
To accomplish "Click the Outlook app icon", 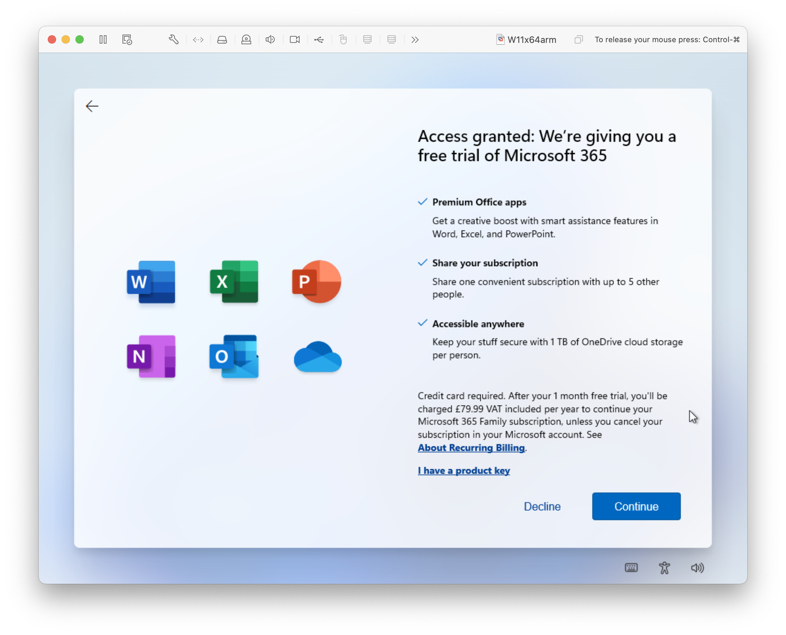I will pos(234,357).
